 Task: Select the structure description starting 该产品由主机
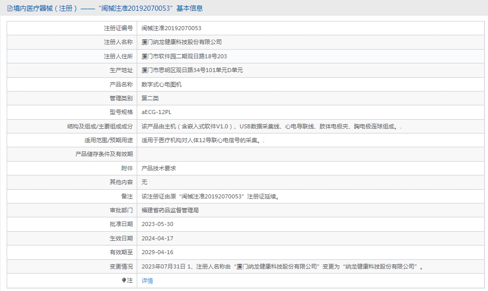point(271,126)
